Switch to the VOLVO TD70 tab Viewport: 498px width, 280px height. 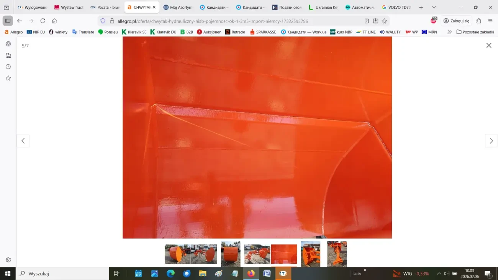[x=396, y=7]
